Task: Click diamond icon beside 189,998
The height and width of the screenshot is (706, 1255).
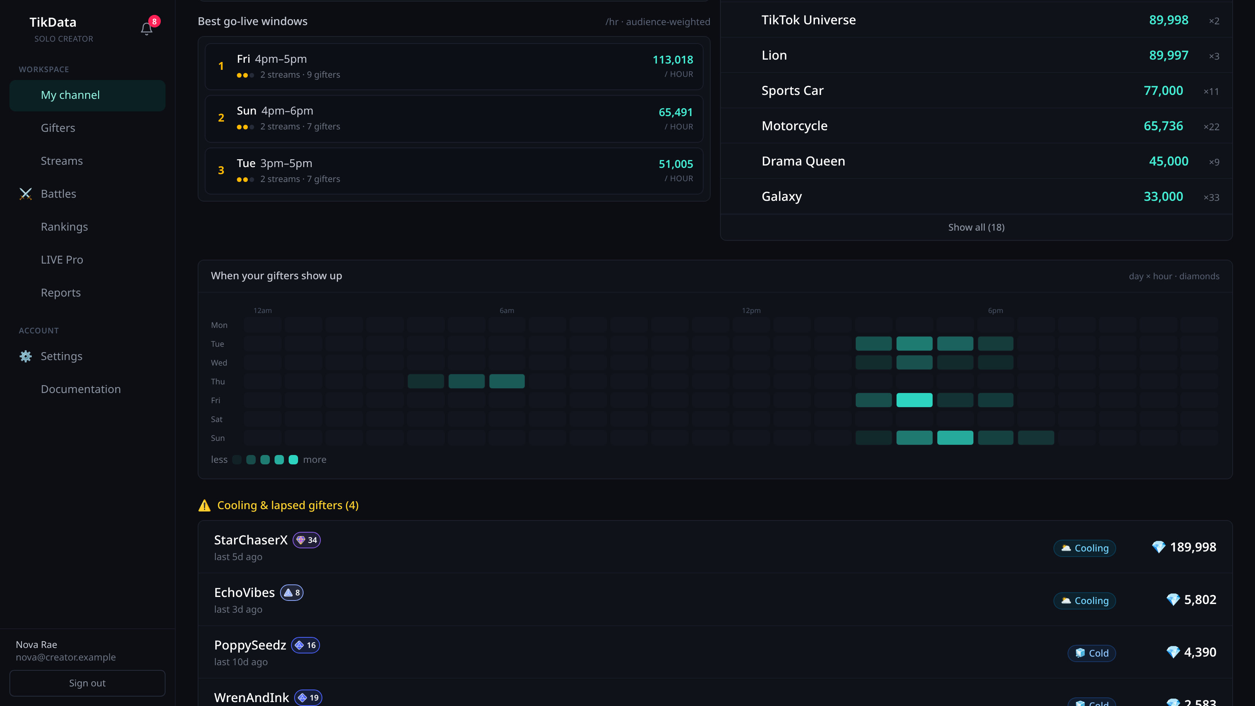Action: click(x=1159, y=547)
